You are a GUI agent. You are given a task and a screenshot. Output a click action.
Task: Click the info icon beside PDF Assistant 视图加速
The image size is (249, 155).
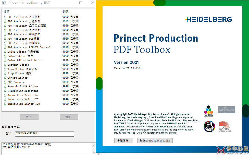click(5, 43)
